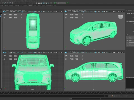Open the Mesh Tools menu
The height and width of the screenshot is (100, 134).
8,1
